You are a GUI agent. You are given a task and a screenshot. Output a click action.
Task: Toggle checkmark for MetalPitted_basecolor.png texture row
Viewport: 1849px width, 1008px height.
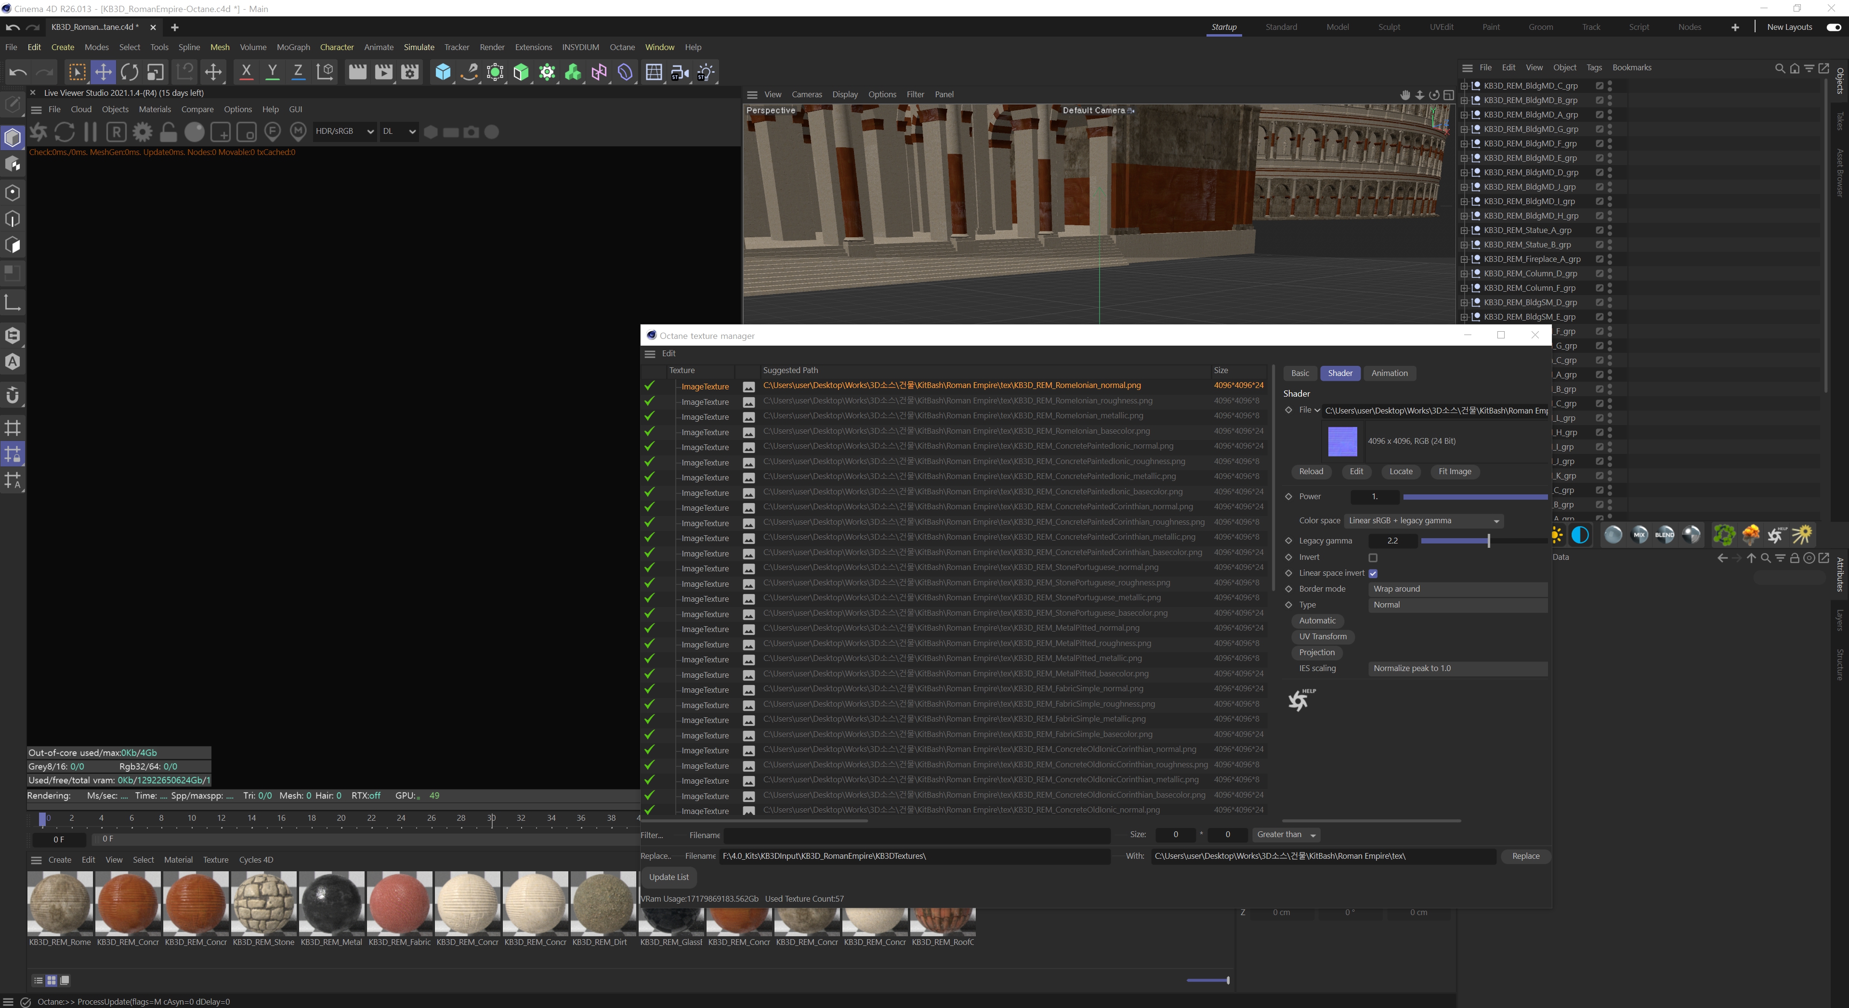coord(650,673)
